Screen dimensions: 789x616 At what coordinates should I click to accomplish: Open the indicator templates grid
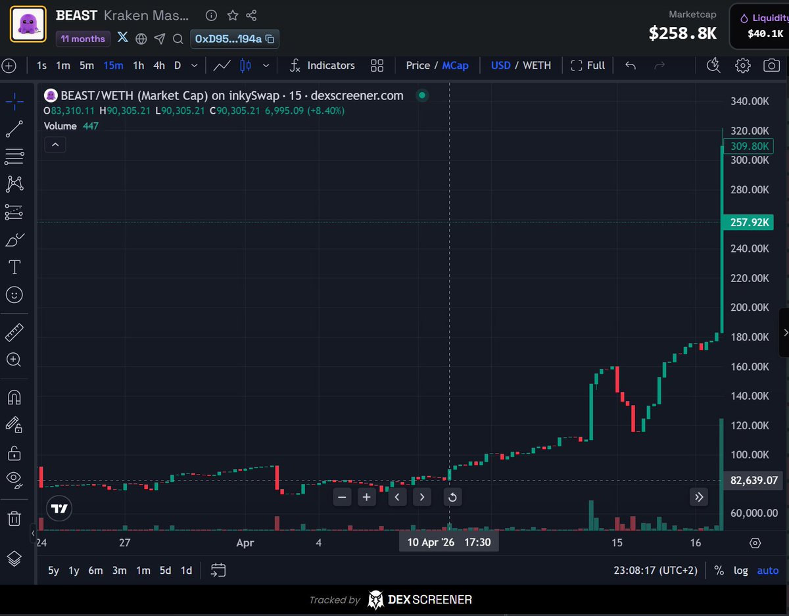tap(377, 65)
